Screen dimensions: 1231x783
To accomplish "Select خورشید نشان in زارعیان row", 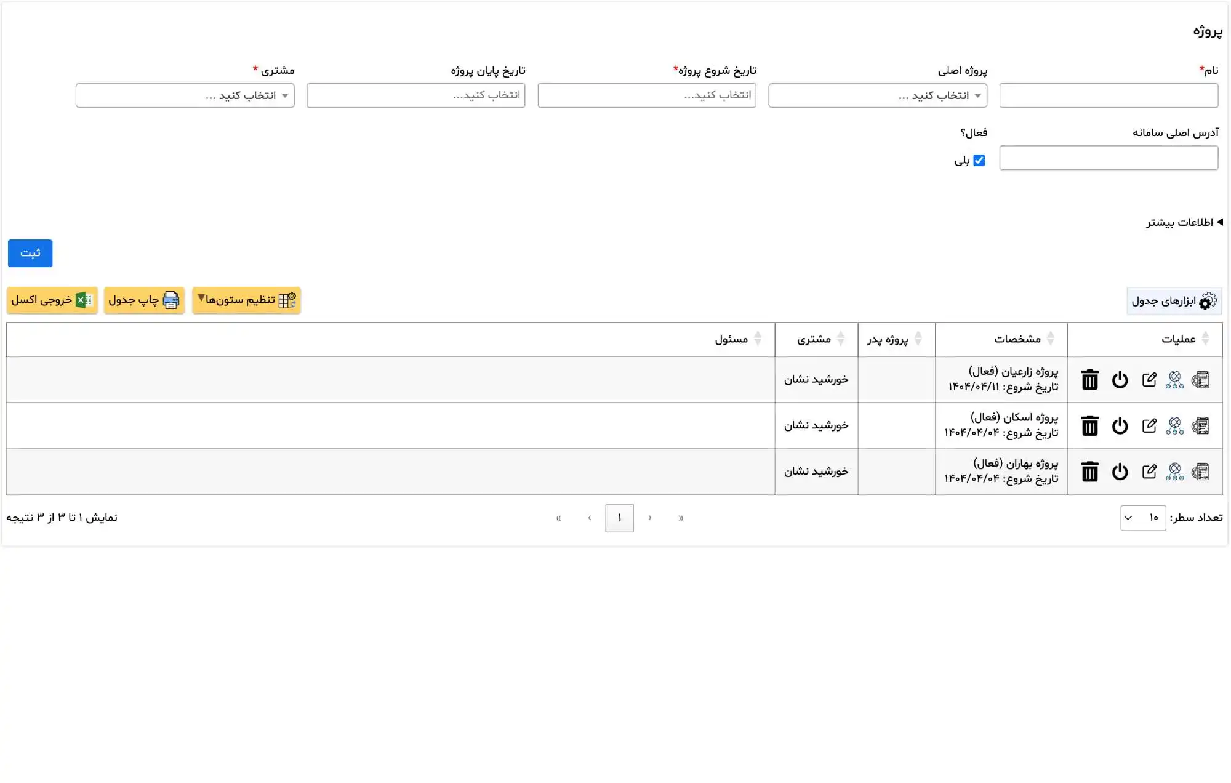I will click(816, 379).
